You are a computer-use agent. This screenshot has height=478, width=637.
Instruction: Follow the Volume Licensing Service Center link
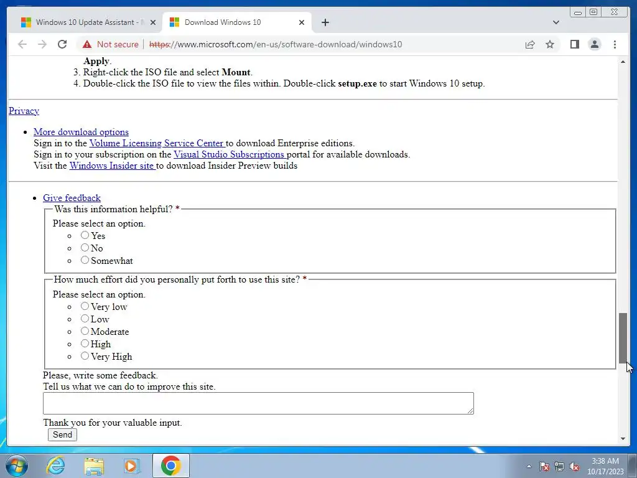tap(157, 144)
